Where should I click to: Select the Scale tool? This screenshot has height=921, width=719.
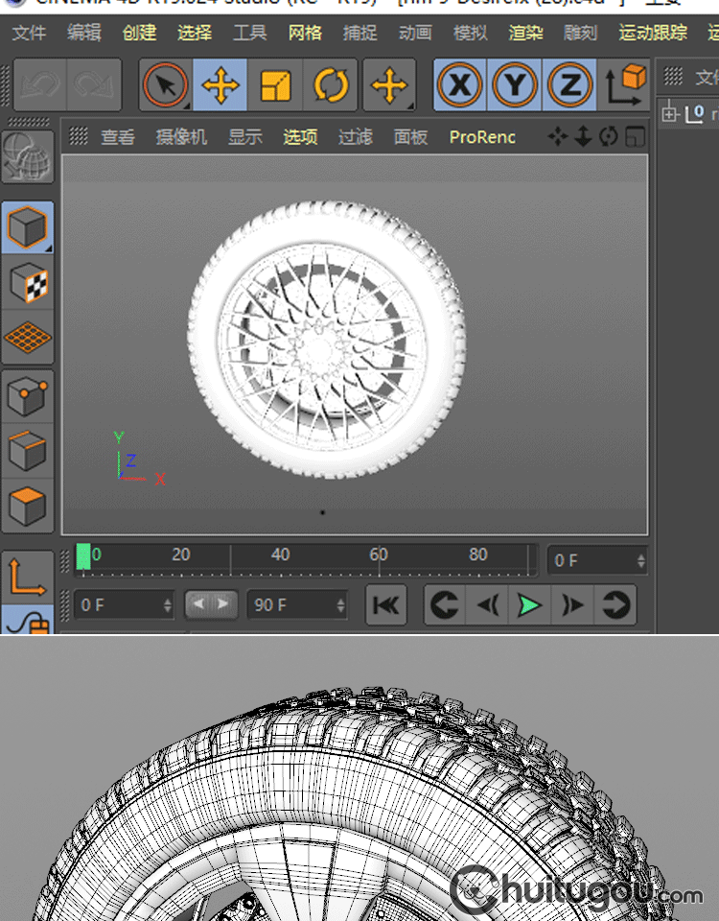click(x=275, y=86)
